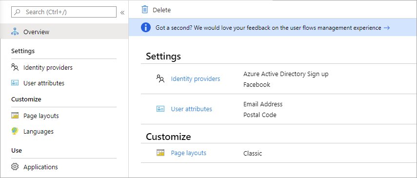Click sidebar User attributes card icon
Screen dimensions: 417x178
point(15,83)
